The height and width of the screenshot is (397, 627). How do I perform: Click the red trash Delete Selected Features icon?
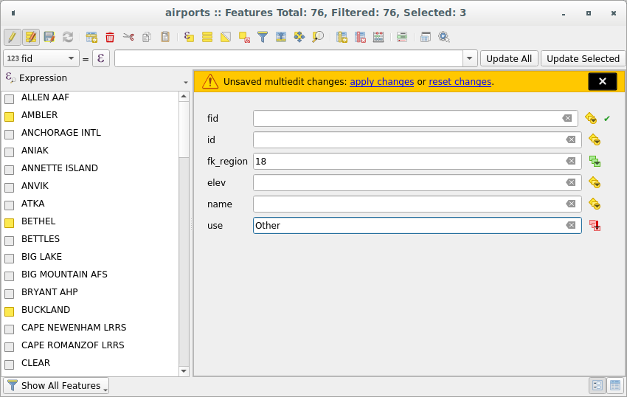coord(110,37)
